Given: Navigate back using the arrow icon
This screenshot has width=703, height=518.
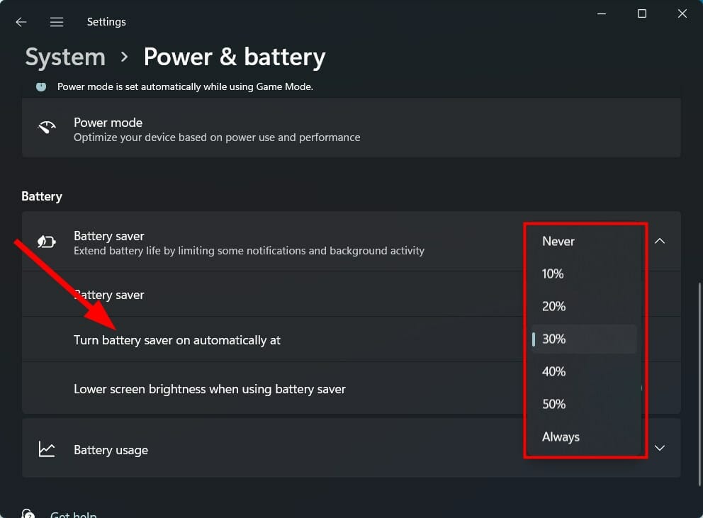Looking at the screenshot, I should pyautogui.click(x=21, y=21).
